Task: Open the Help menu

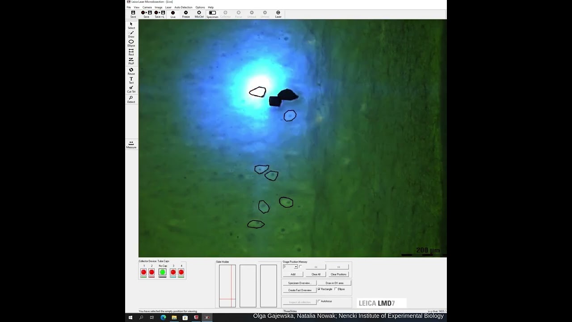Action: tap(210, 7)
